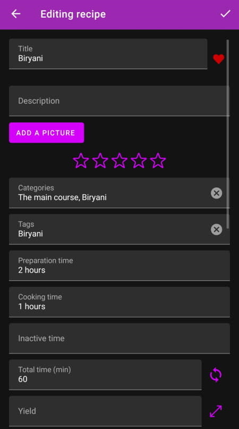Toggle the red heart favorite icon
Image resolution: width=239 pixels, height=429 pixels.
click(218, 59)
